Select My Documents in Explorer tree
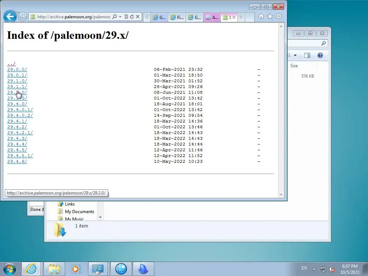Screen dimensions: 368x276 pos(76,211)
